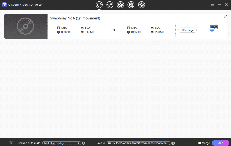Close the Cisdem window
The height and width of the screenshot is (146, 231).
[227, 5]
